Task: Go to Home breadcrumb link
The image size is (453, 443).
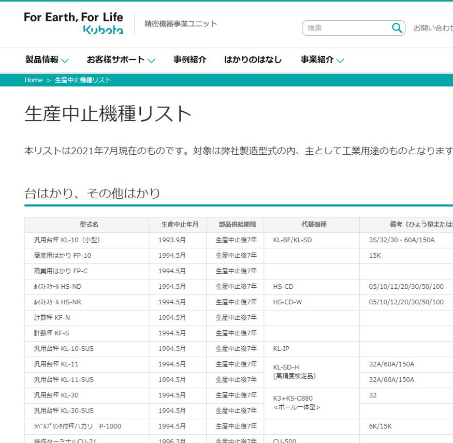Action: 34,80
